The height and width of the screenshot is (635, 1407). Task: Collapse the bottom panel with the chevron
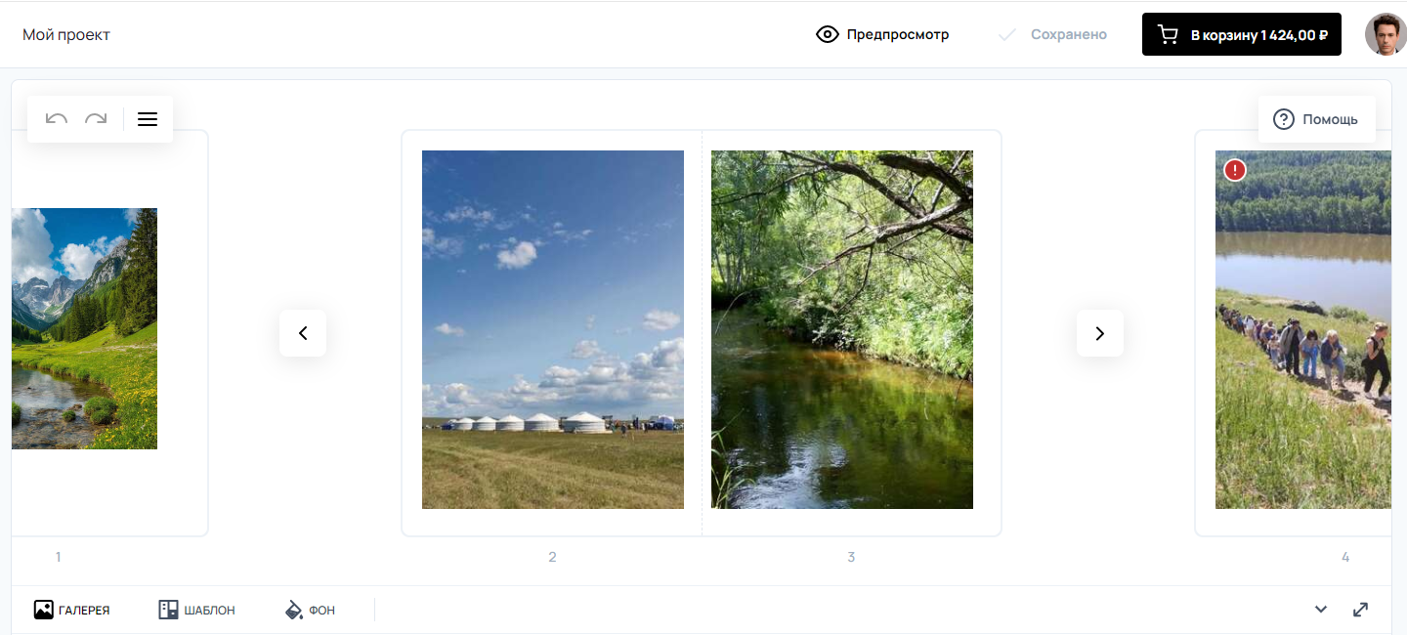coord(1321,610)
